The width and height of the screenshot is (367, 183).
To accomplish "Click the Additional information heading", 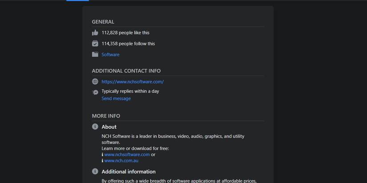I will 129,171.
